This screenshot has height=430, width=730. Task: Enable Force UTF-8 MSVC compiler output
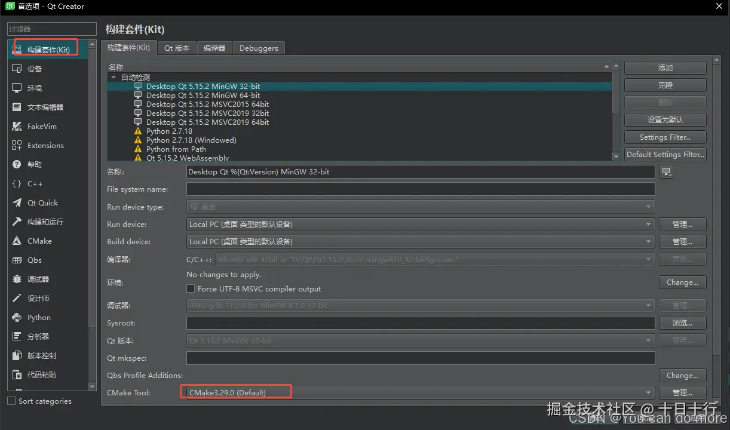pyautogui.click(x=191, y=288)
